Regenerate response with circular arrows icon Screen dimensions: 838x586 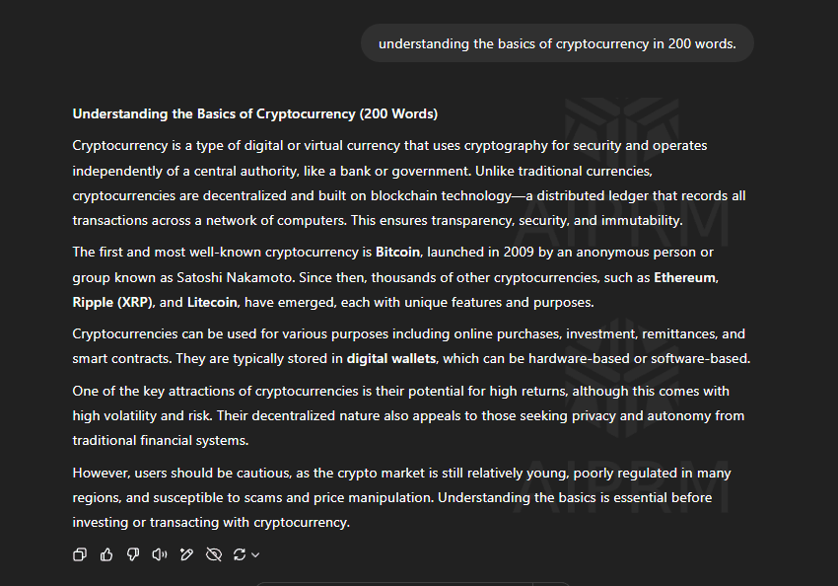[240, 554]
